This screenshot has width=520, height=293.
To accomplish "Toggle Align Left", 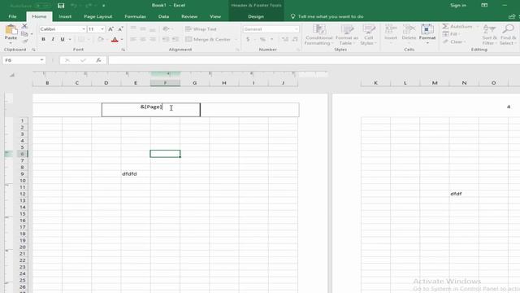I will click(133, 39).
